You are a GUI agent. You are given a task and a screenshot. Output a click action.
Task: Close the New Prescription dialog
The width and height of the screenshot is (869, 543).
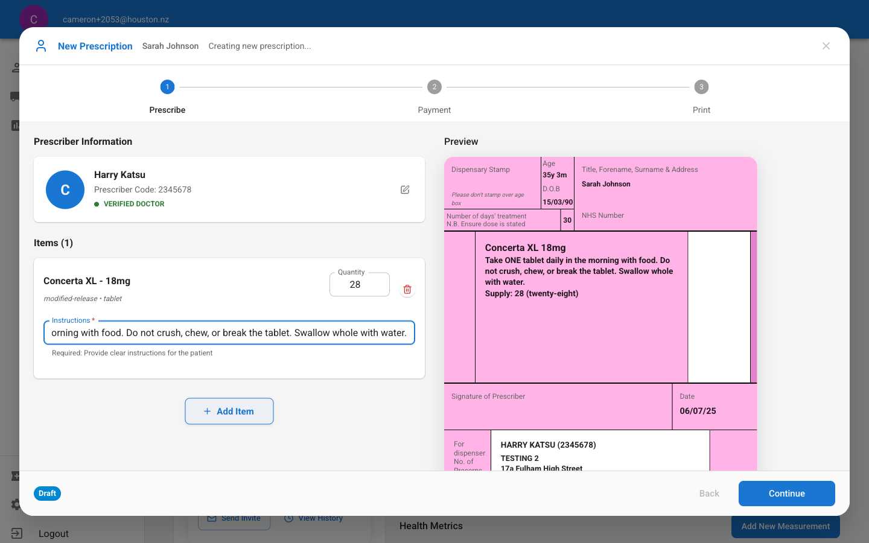[826, 46]
